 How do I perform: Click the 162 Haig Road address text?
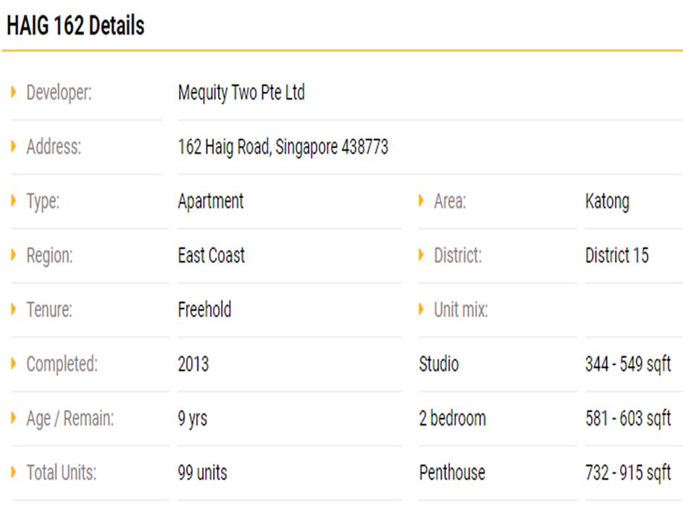[282, 147]
